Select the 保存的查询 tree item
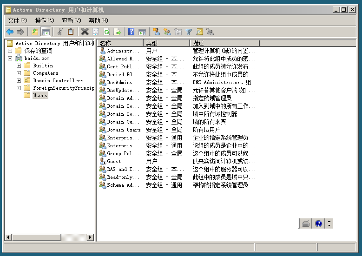Viewport: 362px width, 256px height. (38, 51)
